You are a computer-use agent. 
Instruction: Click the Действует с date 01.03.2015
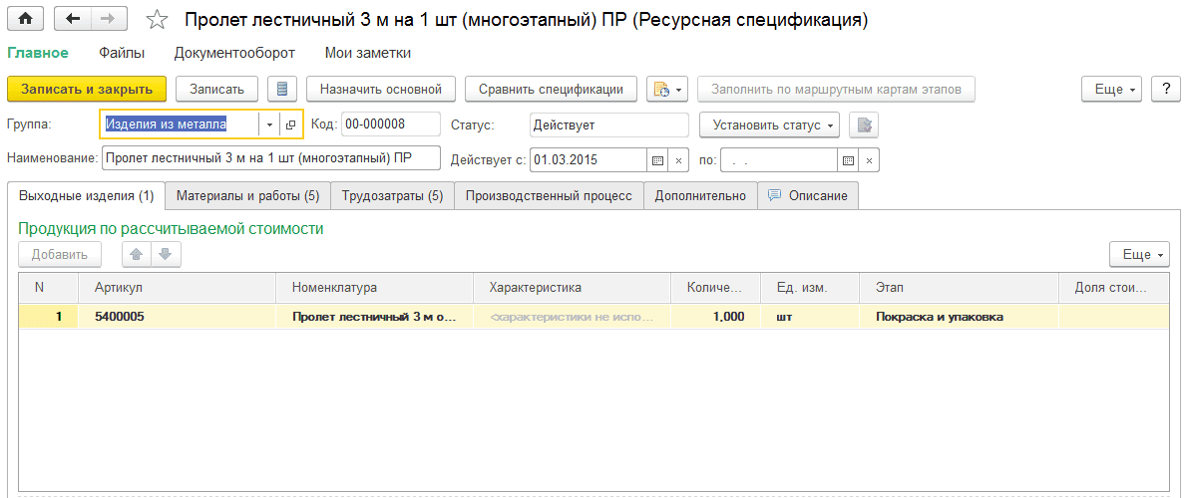click(589, 160)
